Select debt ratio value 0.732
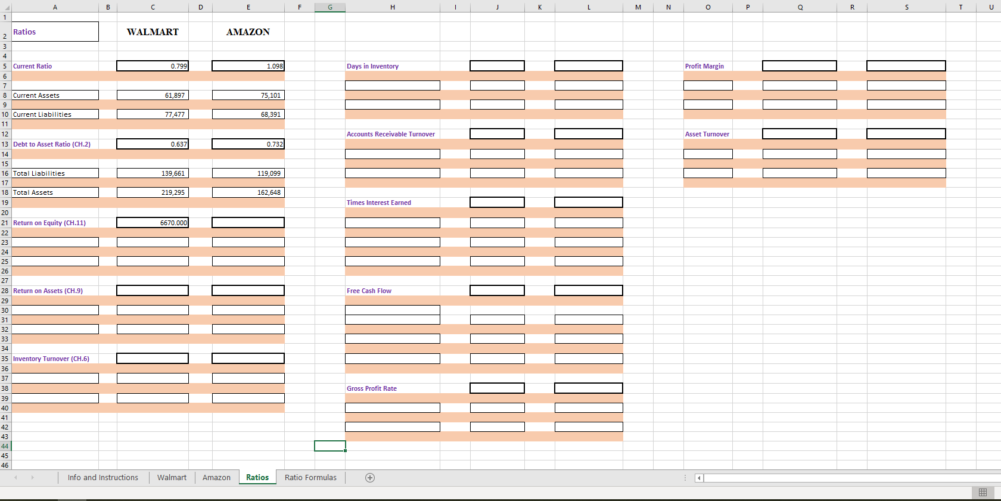1001x501 pixels. pyautogui.click(x=248, y=144)
